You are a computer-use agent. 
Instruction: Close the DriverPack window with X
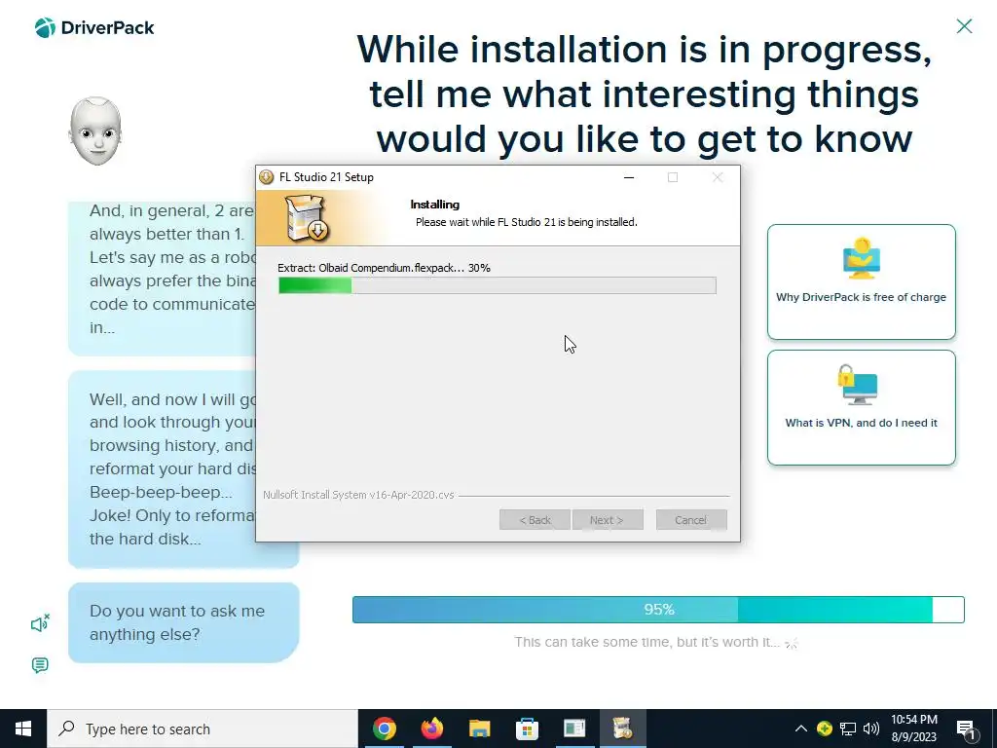[x=964, y=26]
